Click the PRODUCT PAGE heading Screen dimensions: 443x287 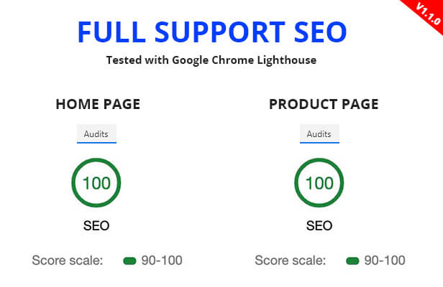click(324, 104)
